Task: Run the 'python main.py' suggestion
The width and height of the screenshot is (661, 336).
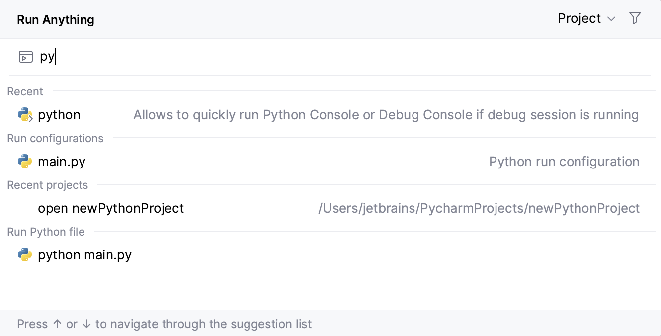Action: tap(85, 255)
